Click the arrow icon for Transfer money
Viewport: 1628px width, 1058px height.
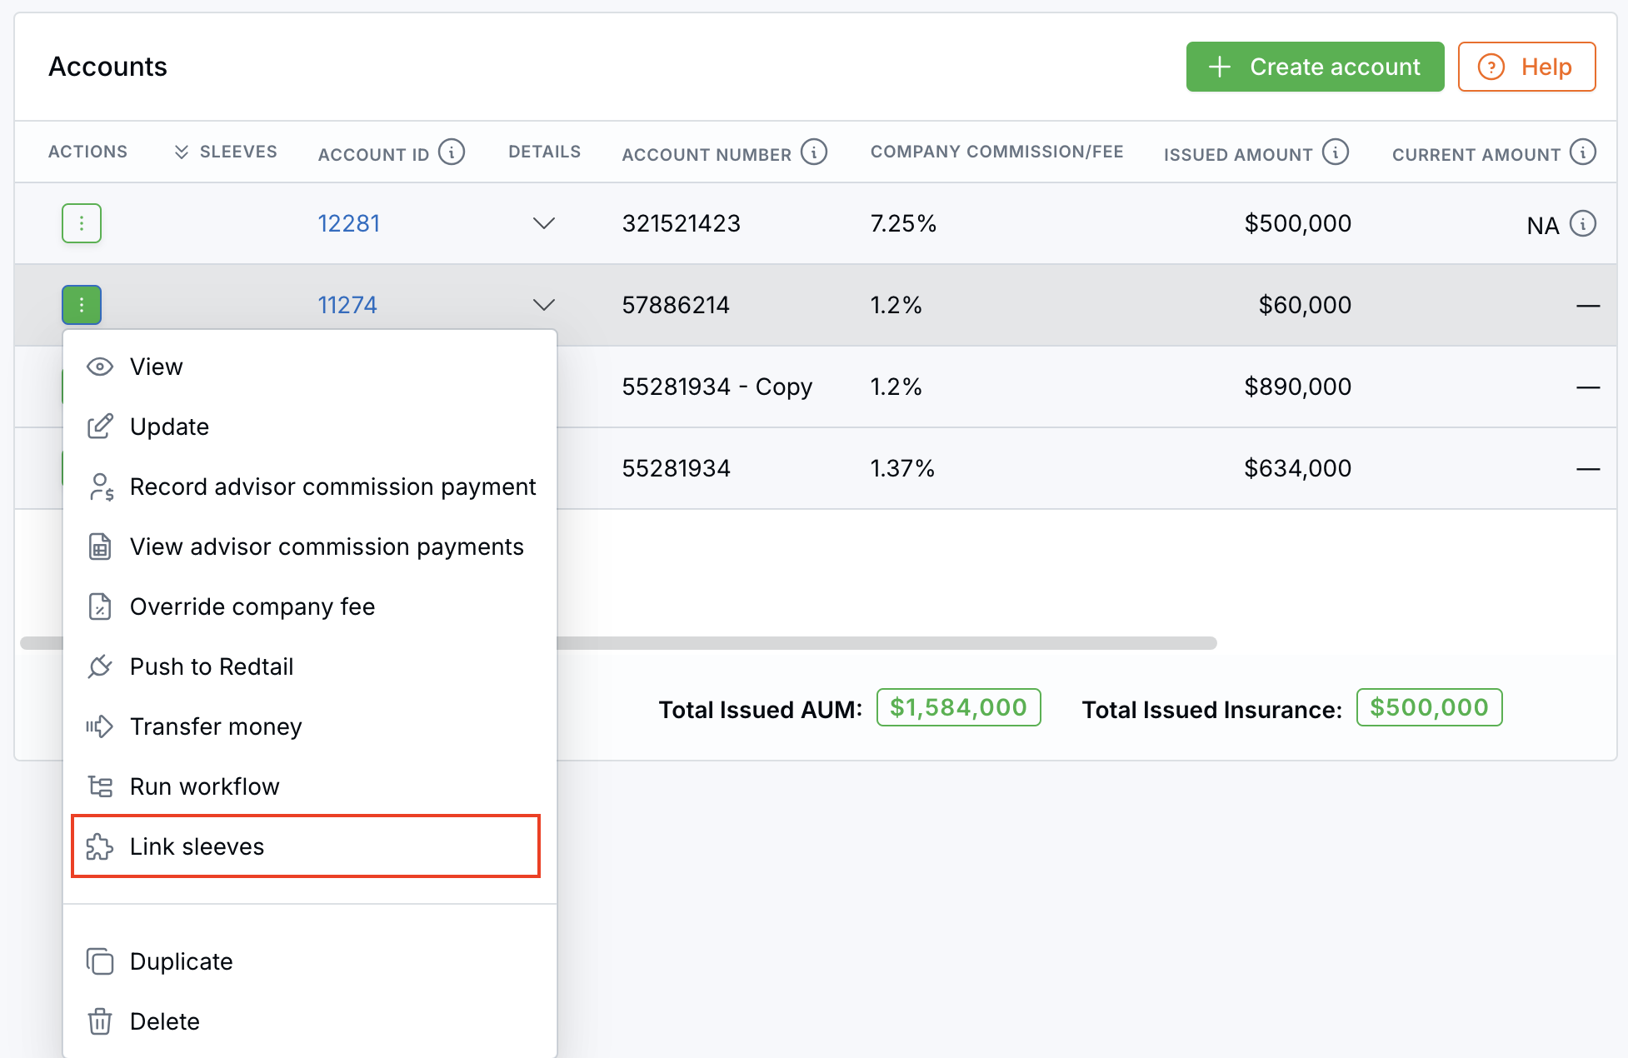[x=100, y=726]
